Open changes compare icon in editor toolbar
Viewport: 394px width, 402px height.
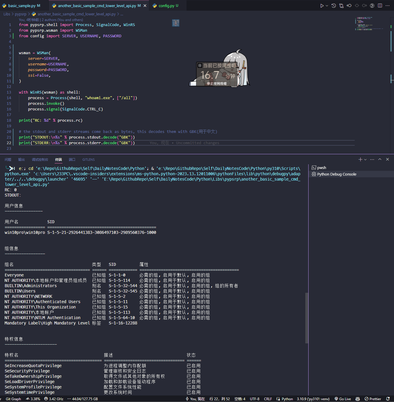tap(341, 6)
